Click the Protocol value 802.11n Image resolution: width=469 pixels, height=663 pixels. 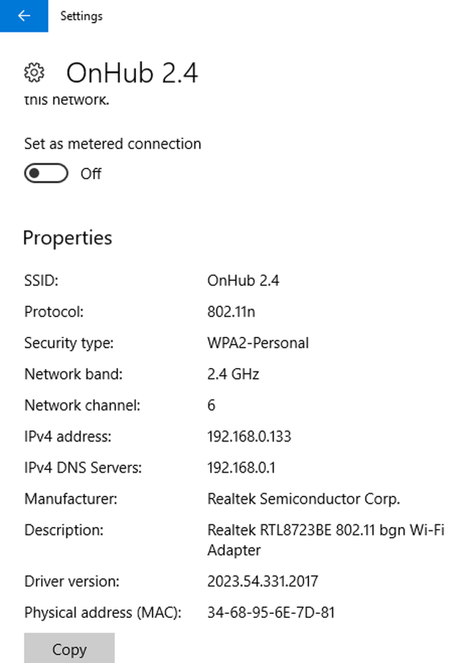point(232,312)
